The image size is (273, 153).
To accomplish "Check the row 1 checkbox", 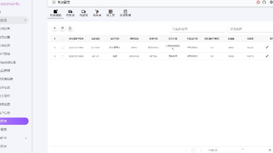I will (63, 48).
